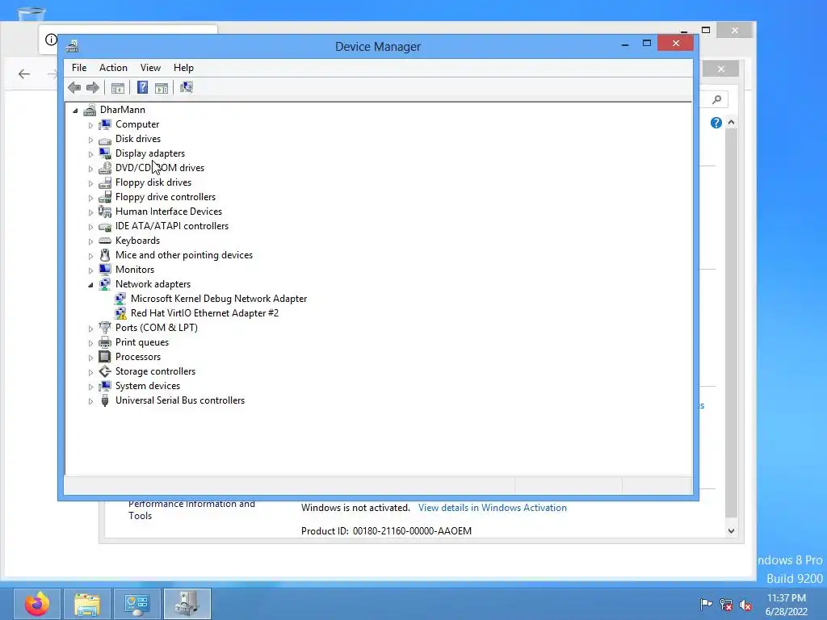
Task: Open the File menu
Action: pos(79,68)
